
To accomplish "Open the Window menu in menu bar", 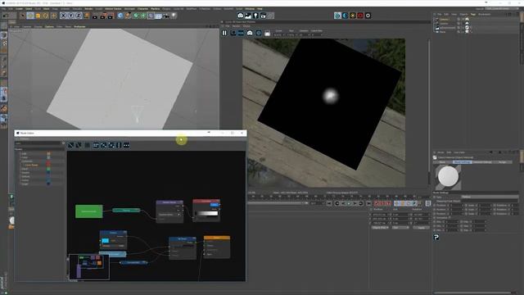I will [250, 9].
